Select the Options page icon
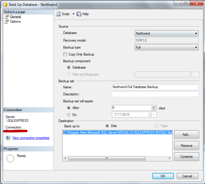 pyautogui.click(x=6, y=22)
